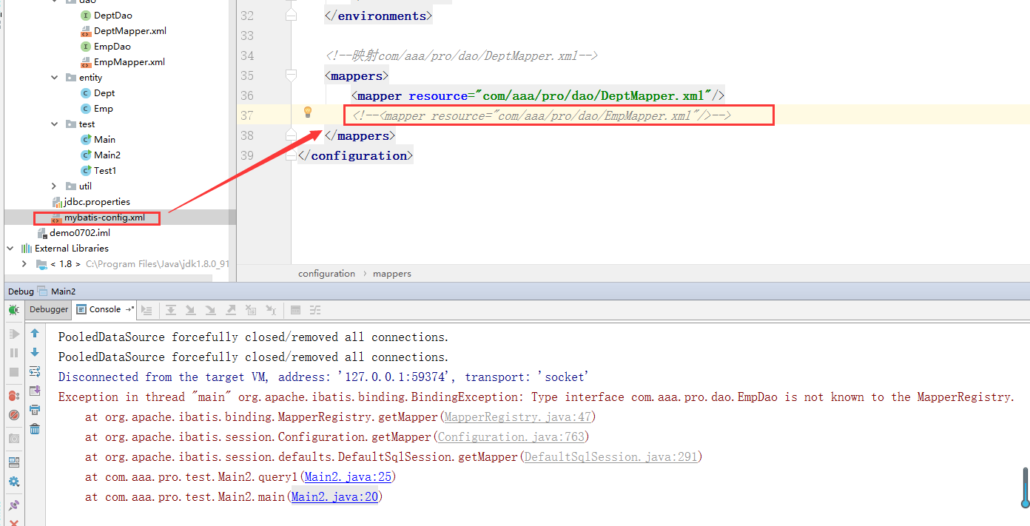The image size is (1030, 526).
Task: Click the Step Over debug icon
Action: 171,310
